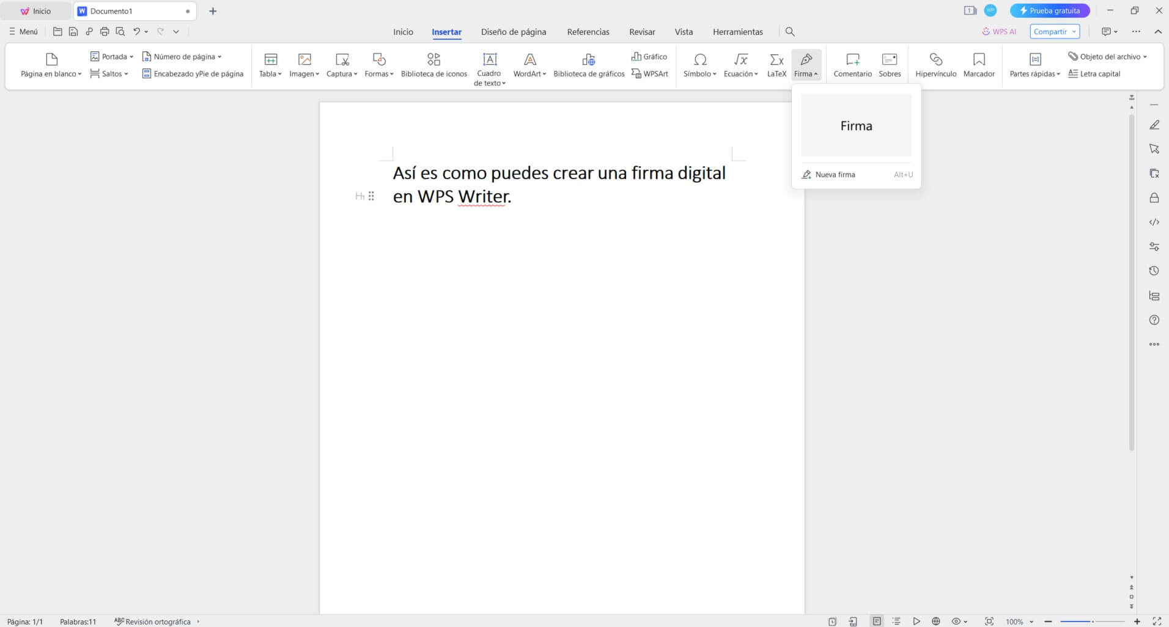Open the Herramientas tab
The height and width of the screenshot is (627, 1169).
[x=737, y=31]
